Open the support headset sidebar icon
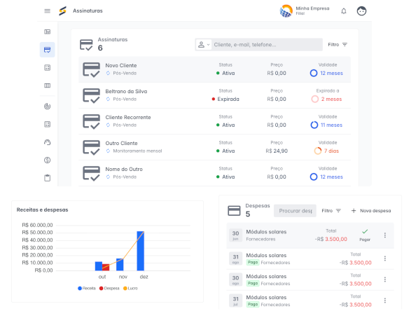Viewport: 409px width, 316px height. tap(47, 142)
